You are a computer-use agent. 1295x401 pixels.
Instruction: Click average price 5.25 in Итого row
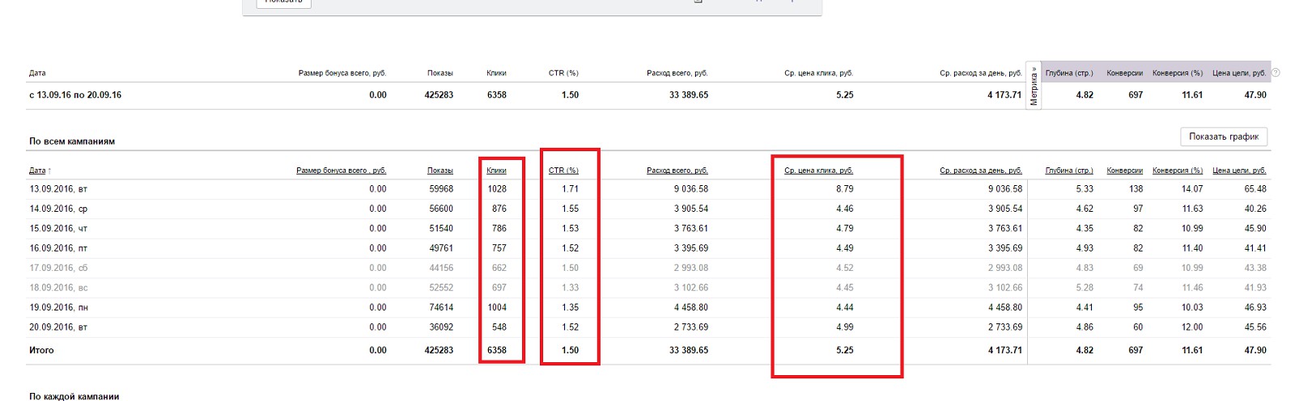[845, 350]
